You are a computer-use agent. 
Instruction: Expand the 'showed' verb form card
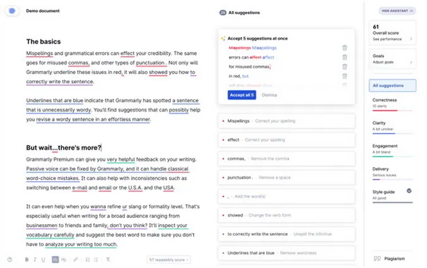pyautogui.click(x=287, y=215)
